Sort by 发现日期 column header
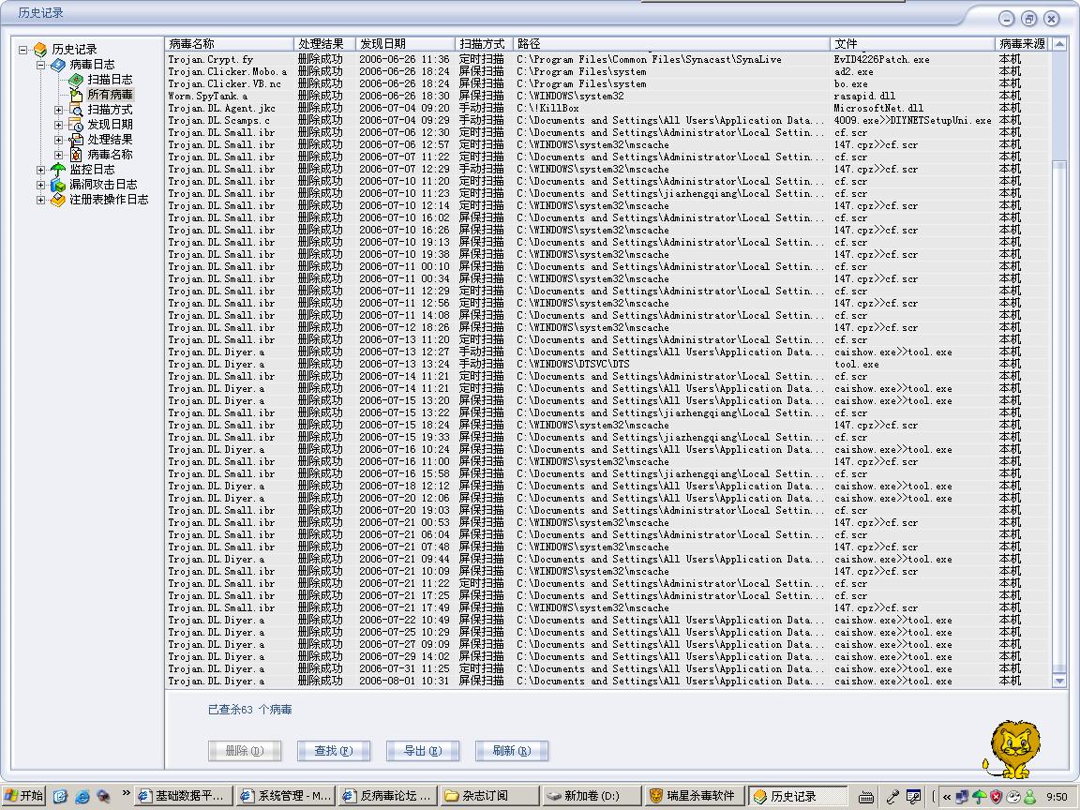1080x810 pixels. click(x=382, y=44)
